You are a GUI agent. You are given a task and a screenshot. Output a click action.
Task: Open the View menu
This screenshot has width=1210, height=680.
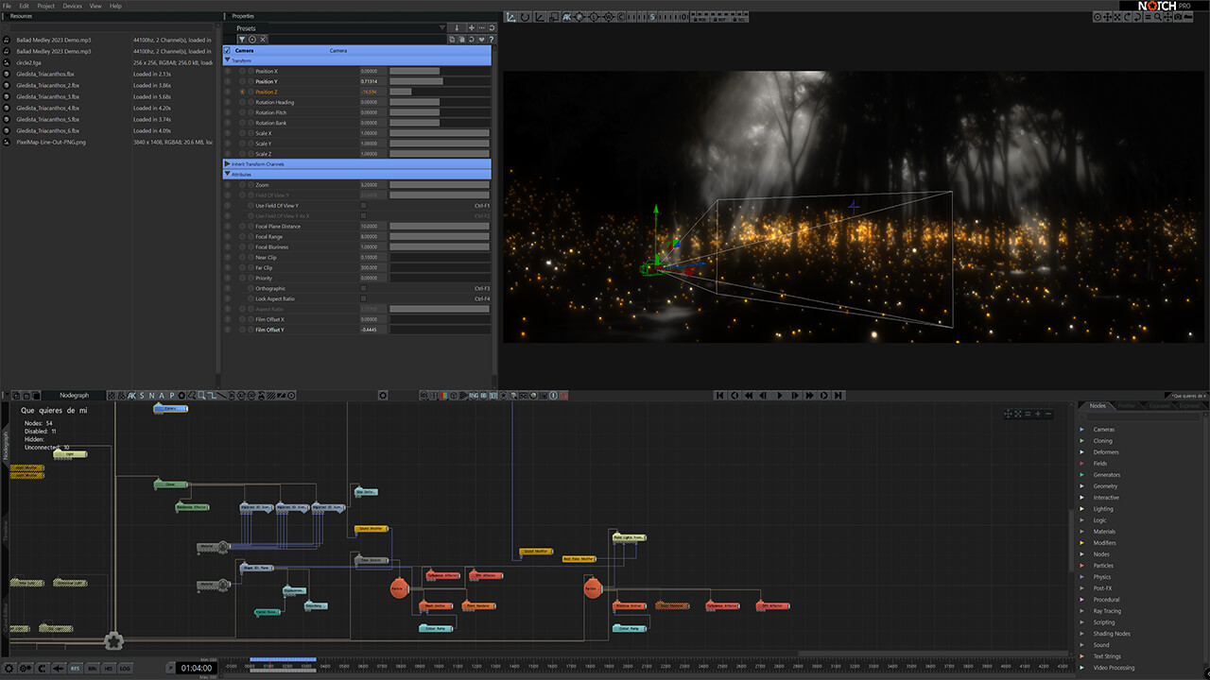click(x=95, y=6)
